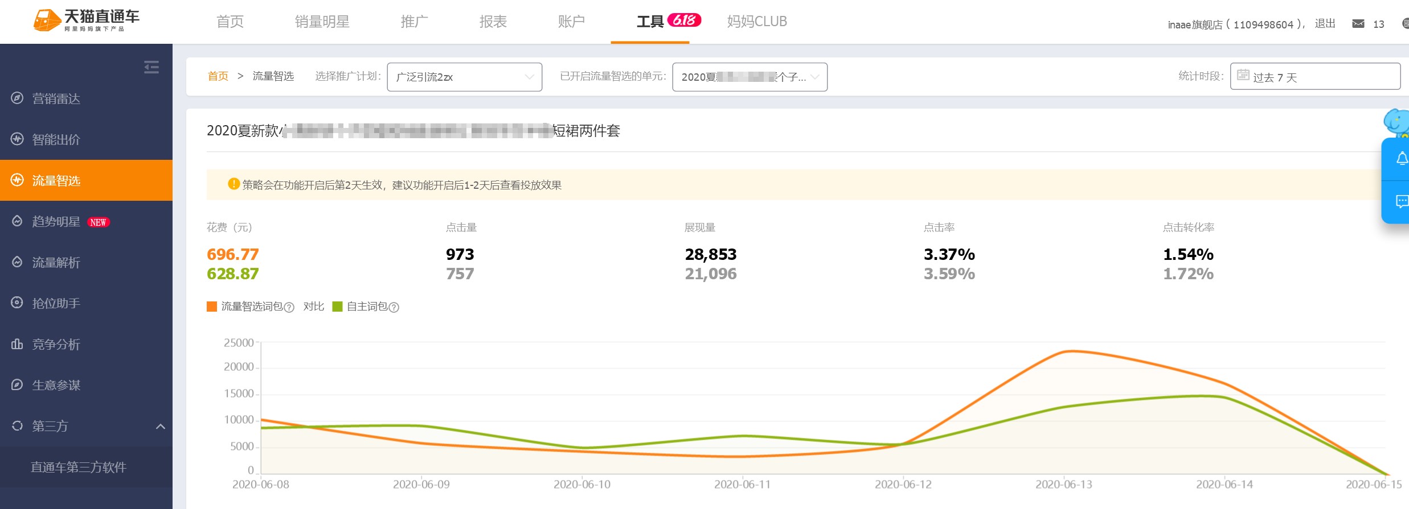Click the 点击转化率 metric label
The image size is (1409, 509).
point(1189,227)
